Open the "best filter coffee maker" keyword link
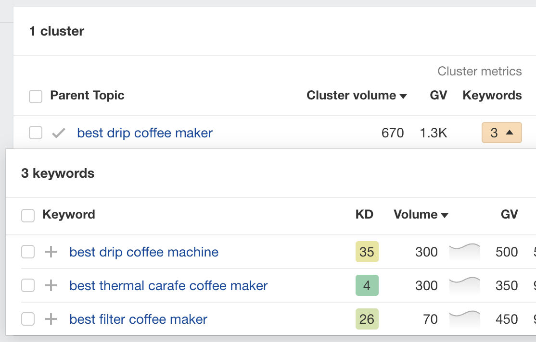The image size is (536, 342). [138, 319]
